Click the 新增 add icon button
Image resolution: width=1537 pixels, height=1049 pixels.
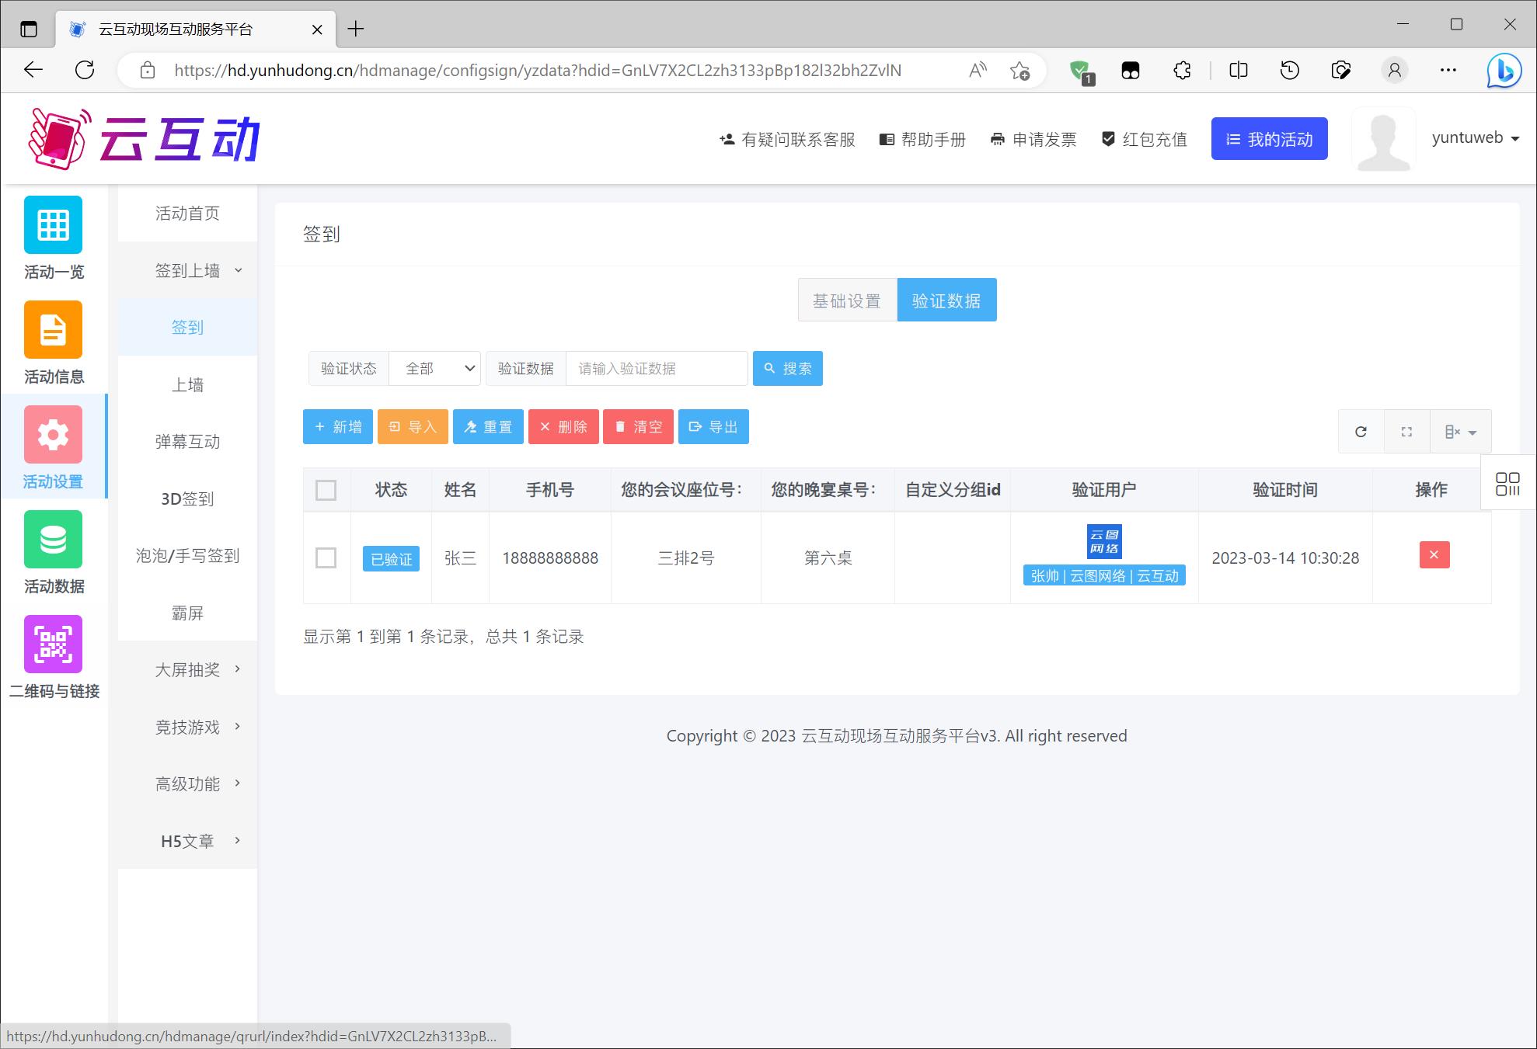(x=339, y=426)
